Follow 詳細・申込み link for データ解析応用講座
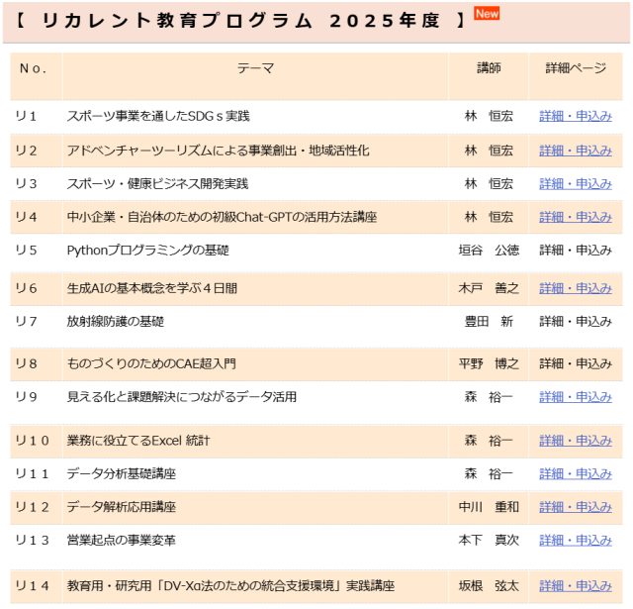The image size is (633, 609). [x=575, y=507]
